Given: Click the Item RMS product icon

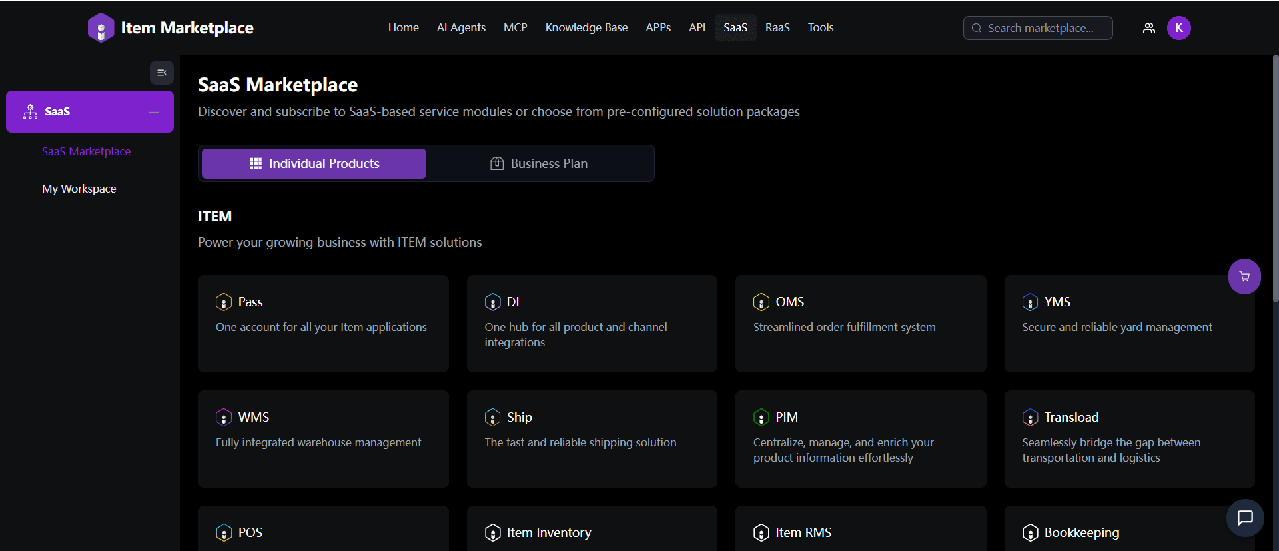Looking at the screenshot, I should (x=761, y=533).
